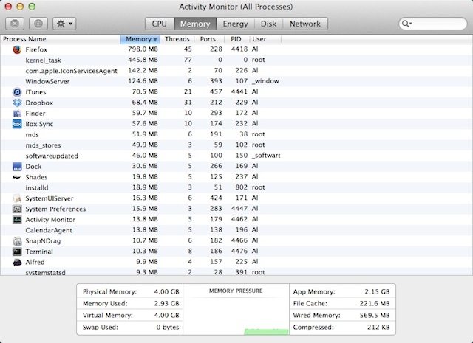
Task: Click the Dropbox app icon
Action: [x=17, y=103]
